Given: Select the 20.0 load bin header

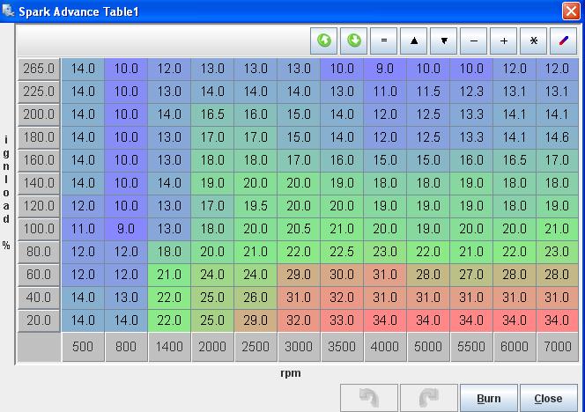Looking at the screenshot, I should 39,320.
